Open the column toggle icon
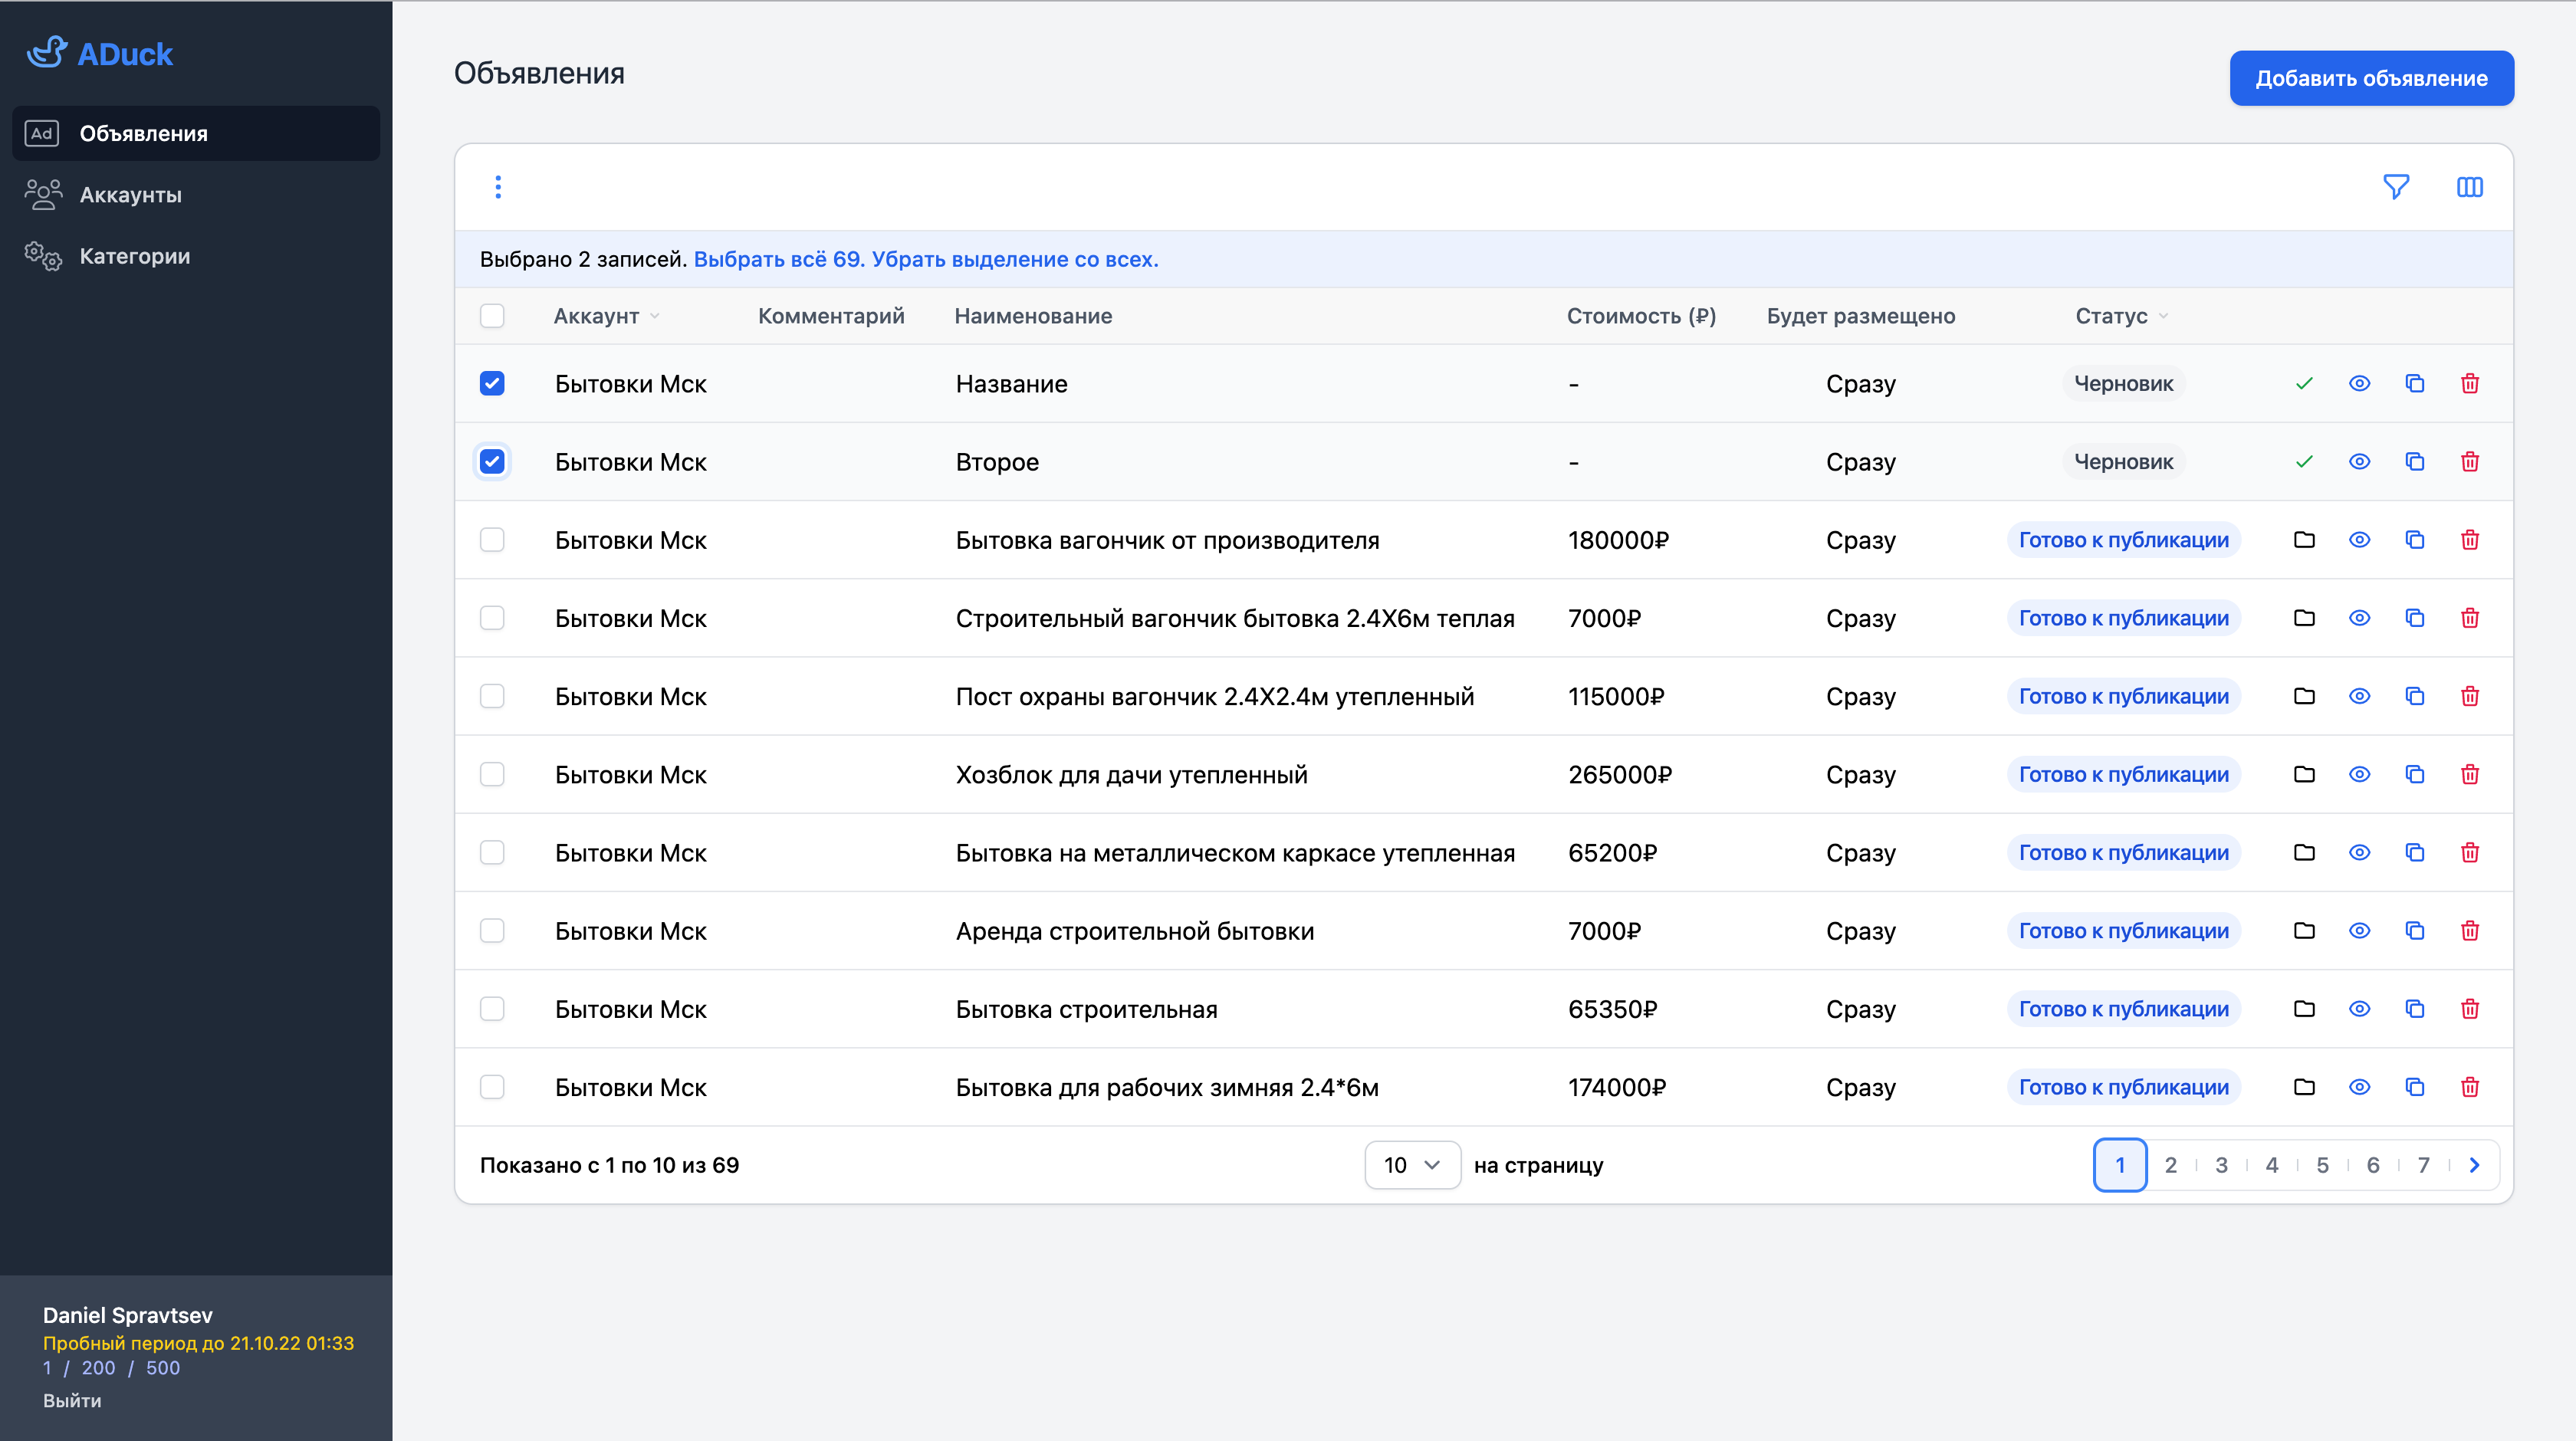Image resolution: width=2576 pixels, height=1441 pixels. (2469, 187)
